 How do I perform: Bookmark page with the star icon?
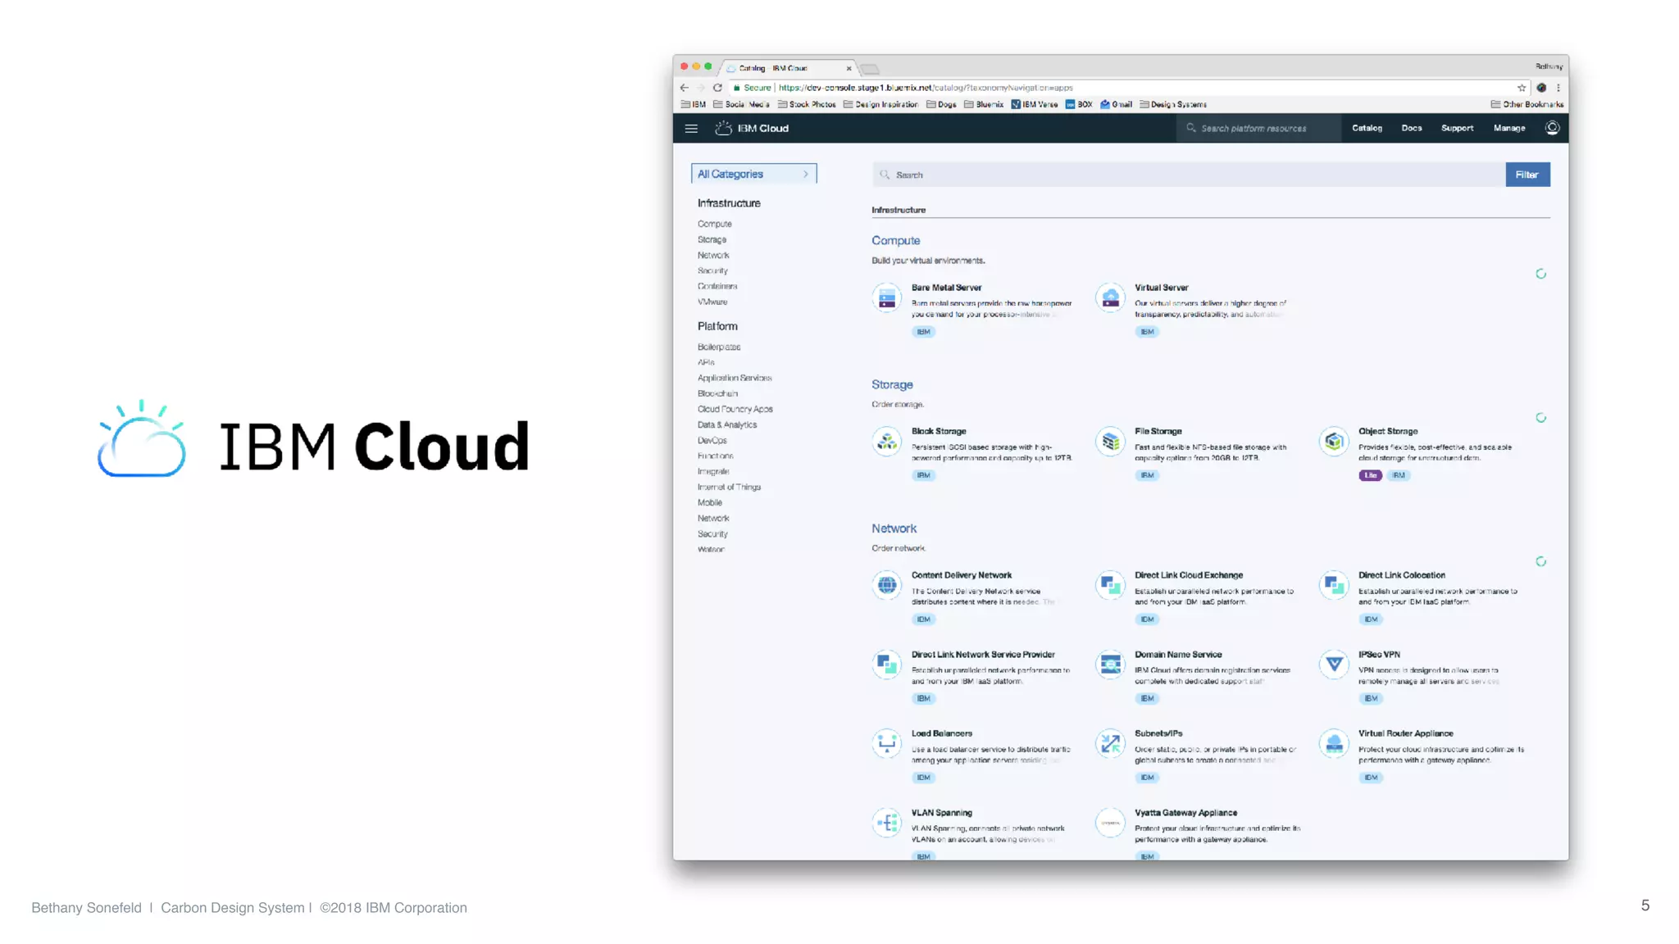click(1522, 88)
